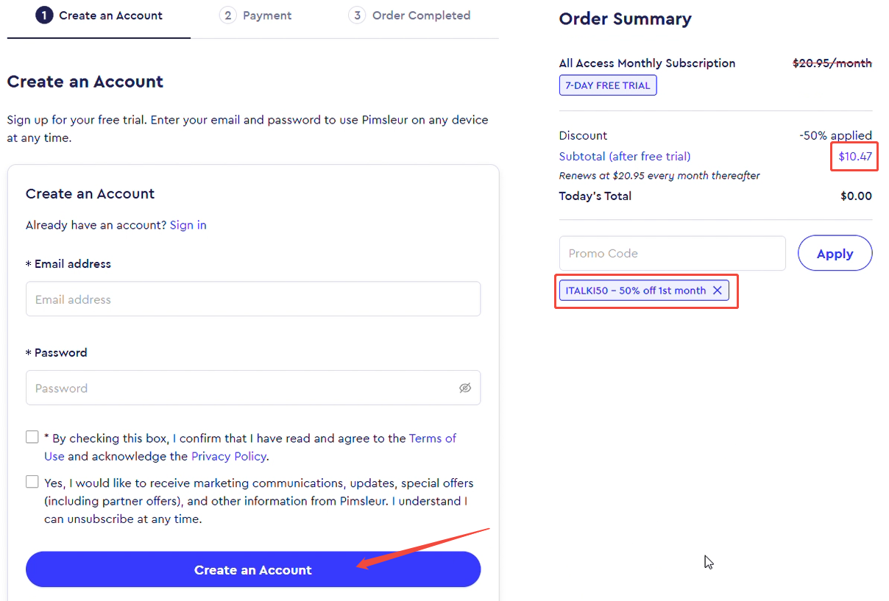Click the Subtotal (after free trial) text
The height and width of the screenshot is (601, 889).
click(x=625, y=156)
